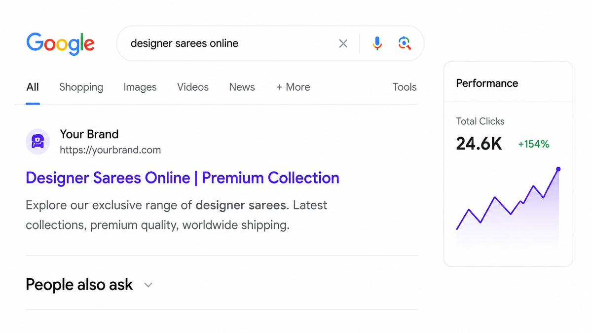Open the Videos tab
Screen dimensions: 592x333
(193, 87)
